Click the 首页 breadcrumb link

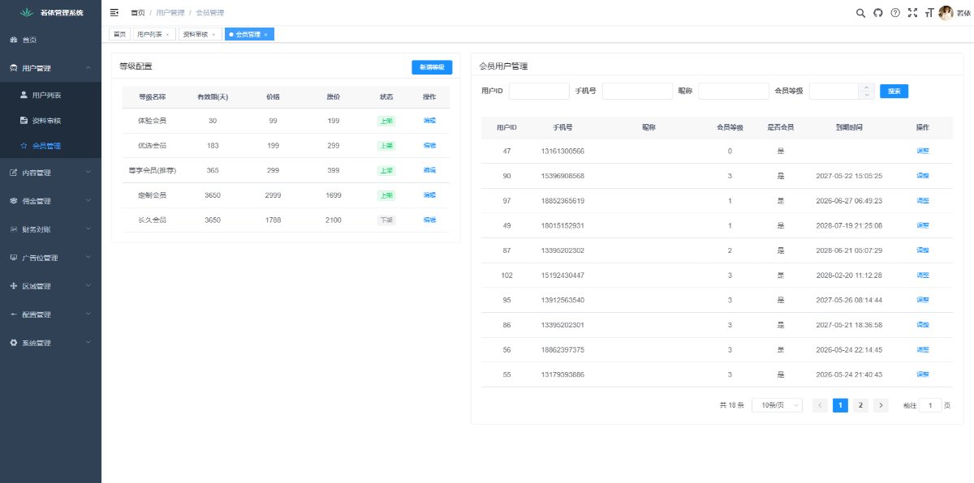[x=138, y=13]
